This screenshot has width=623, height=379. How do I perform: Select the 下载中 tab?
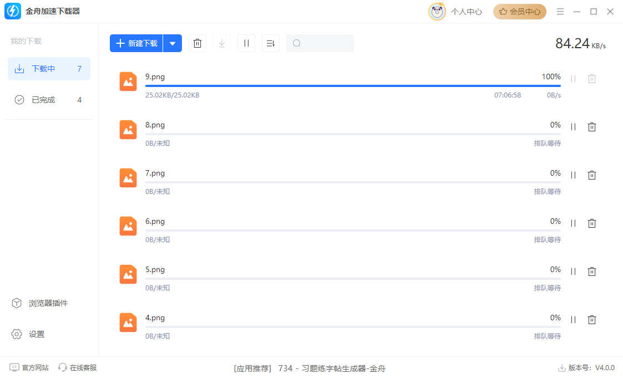[42, 69]
